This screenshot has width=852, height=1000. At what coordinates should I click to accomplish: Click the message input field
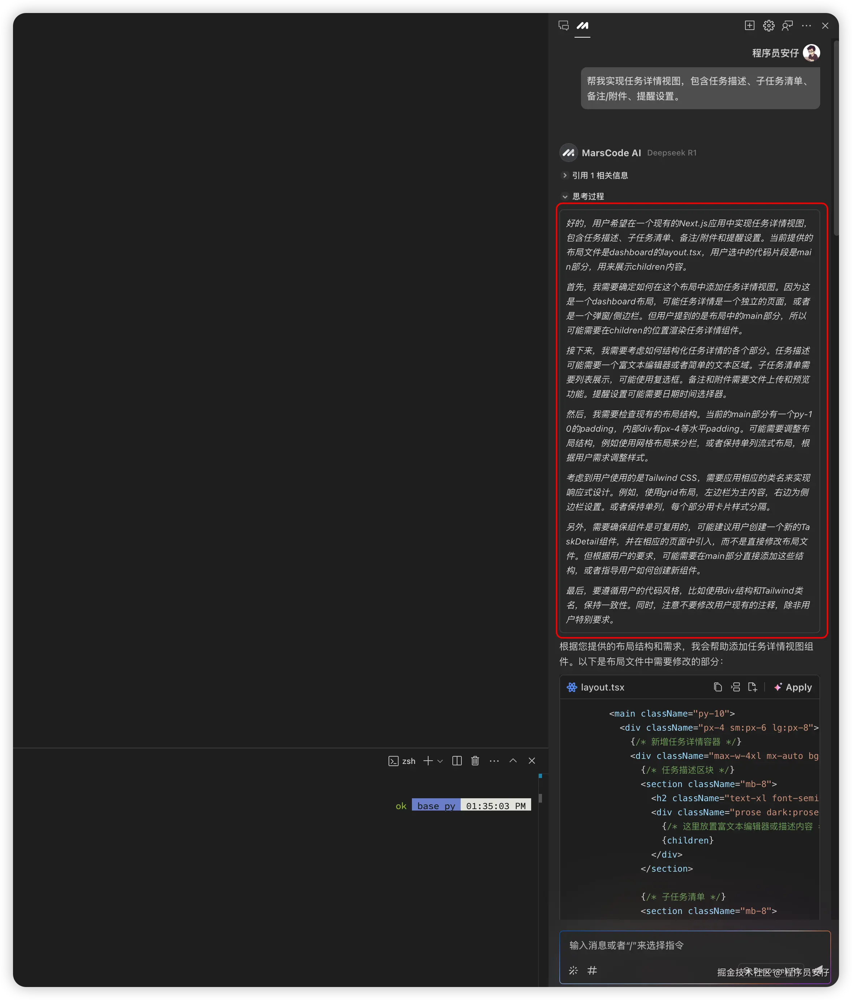click(x=694, y=945)
